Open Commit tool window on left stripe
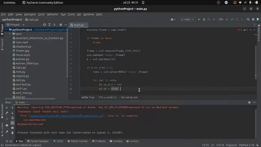This screenshot has height=147, width=261. pyautogui.click(x=2, y=45)
